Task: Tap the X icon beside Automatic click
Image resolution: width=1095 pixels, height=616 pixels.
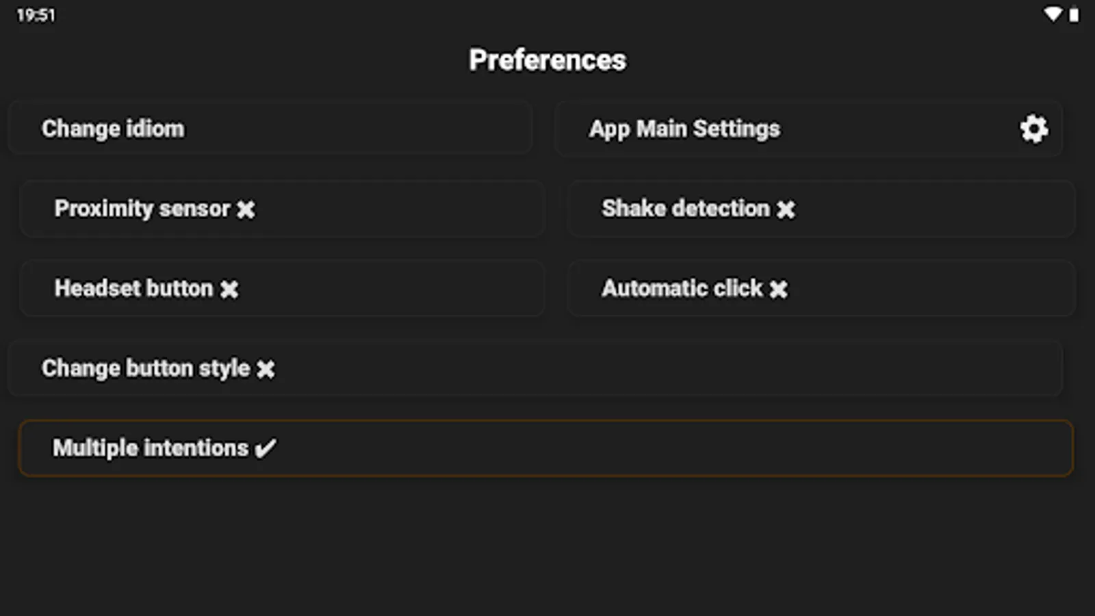Action: 778,290
